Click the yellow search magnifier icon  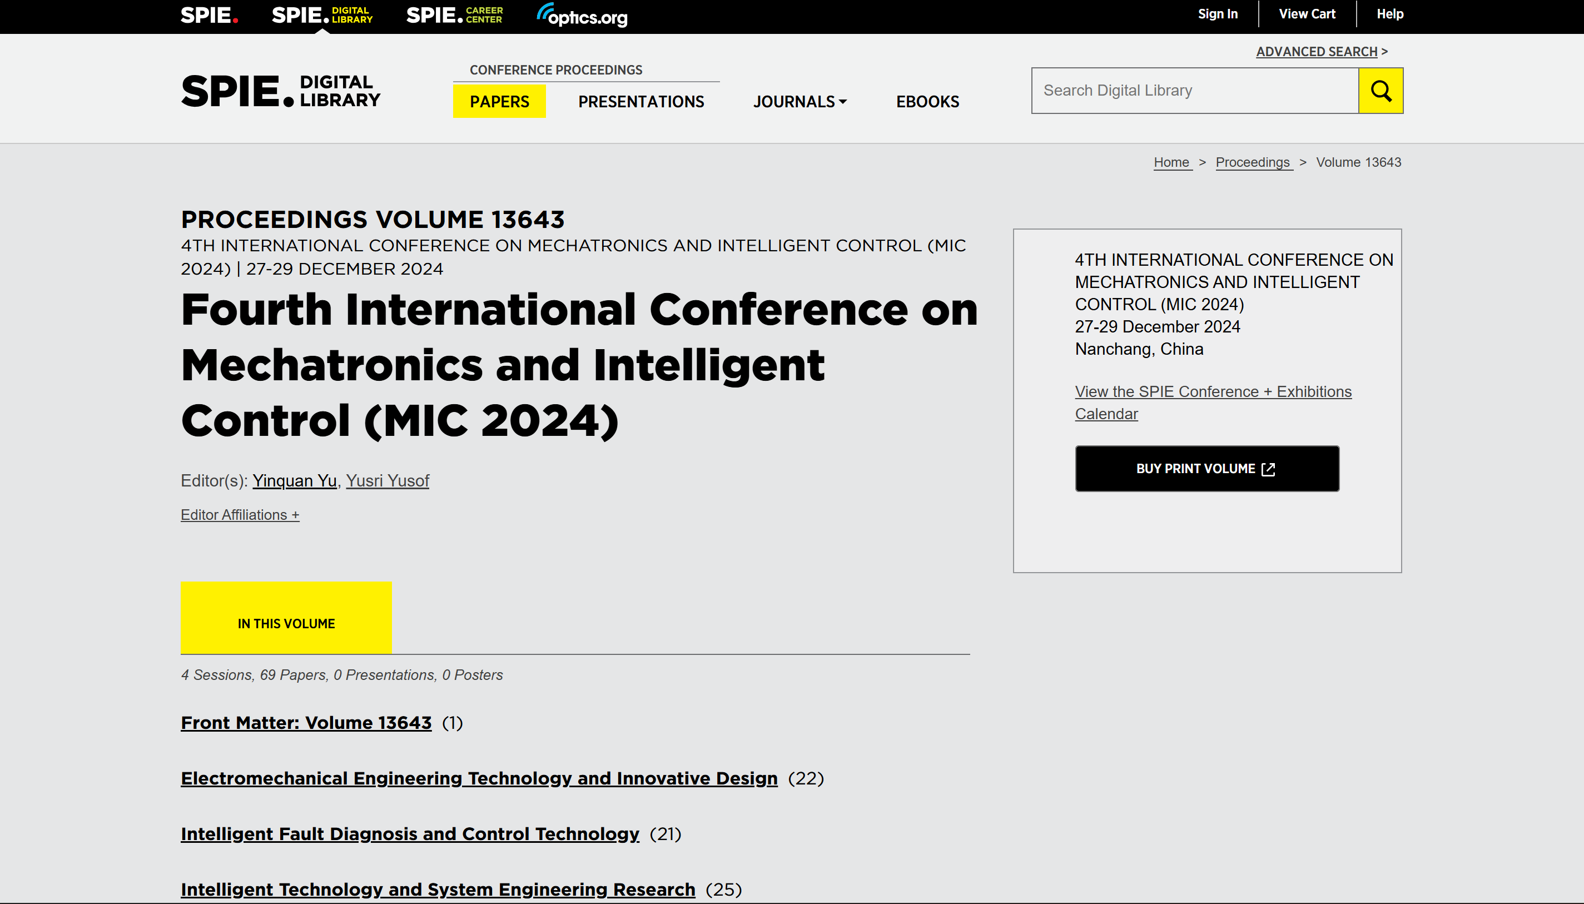tap(1380, 91)
